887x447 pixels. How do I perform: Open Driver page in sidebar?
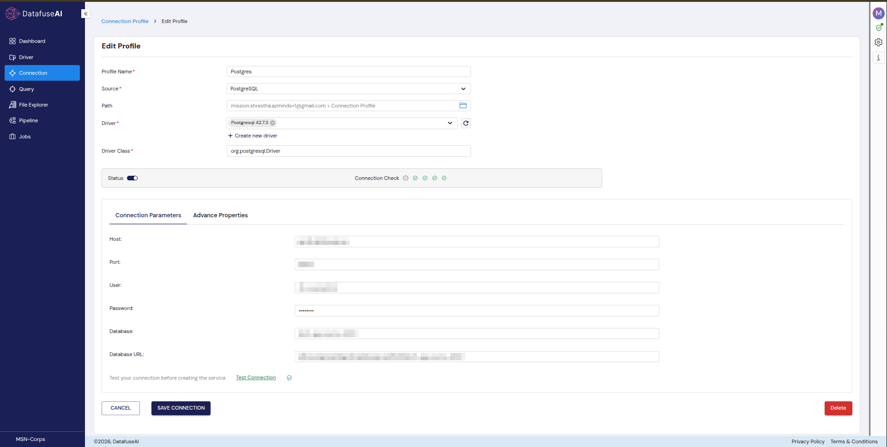click(x=42, y=57)
